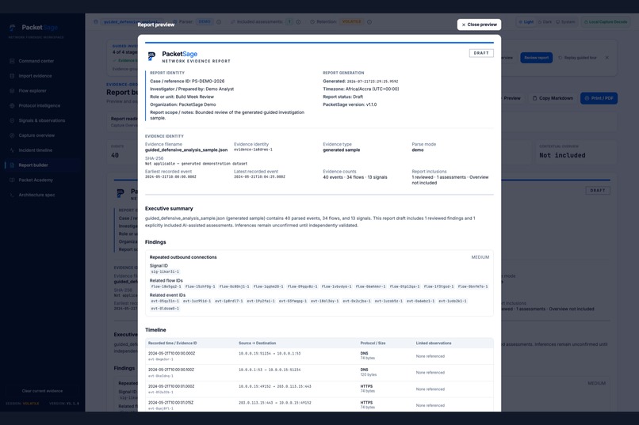Navigate to Signals & observations
This screenshot has height=425, width=639.
tap(41, 120)
